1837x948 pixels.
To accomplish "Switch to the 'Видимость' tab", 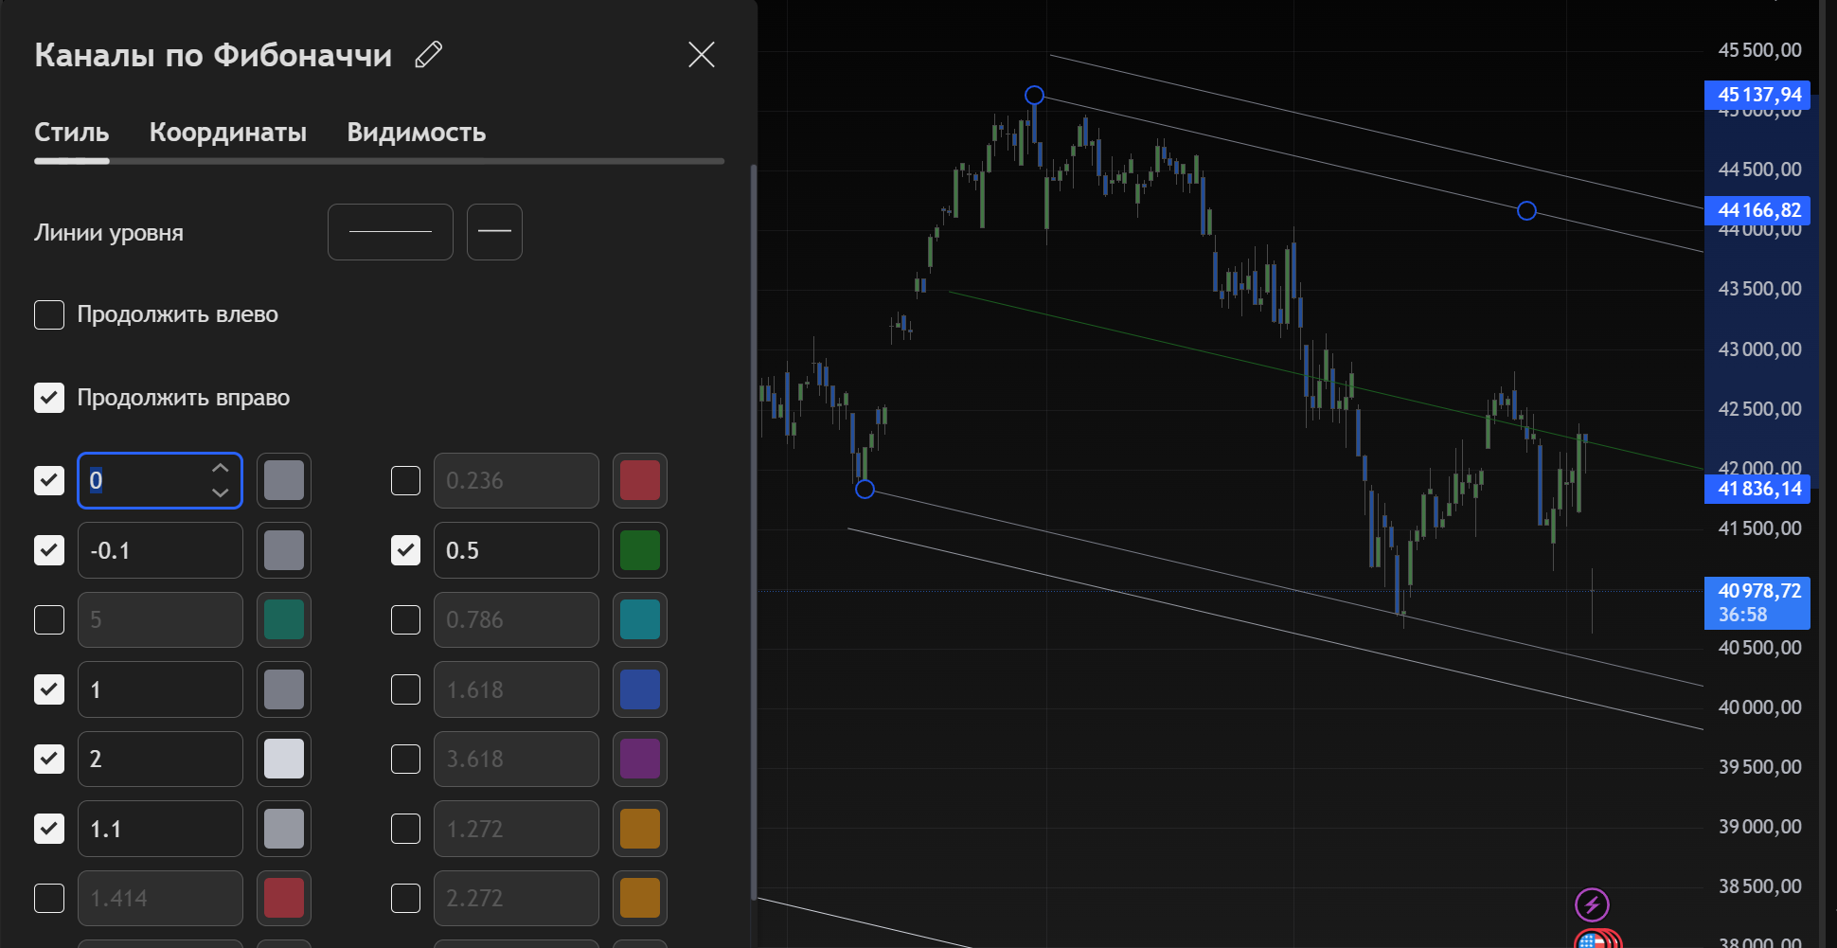I will click(416, 133).
